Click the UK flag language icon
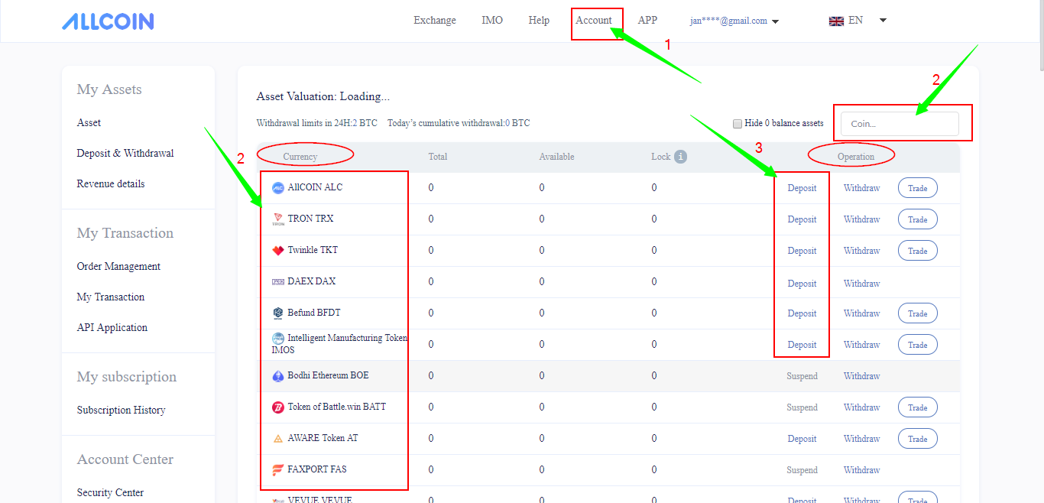Image resolution: width=1044 pixels, height=503 pixels. [836, 21]
